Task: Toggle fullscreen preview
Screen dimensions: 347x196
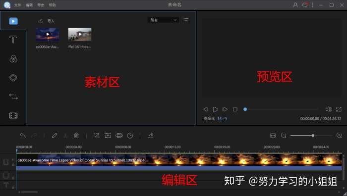Action: tap(339, 109)
